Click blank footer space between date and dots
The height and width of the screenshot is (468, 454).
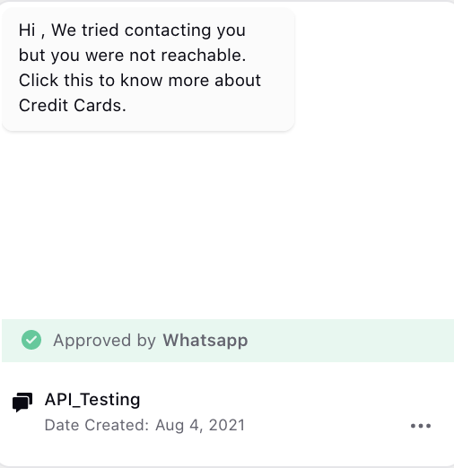tap(327, 426)
